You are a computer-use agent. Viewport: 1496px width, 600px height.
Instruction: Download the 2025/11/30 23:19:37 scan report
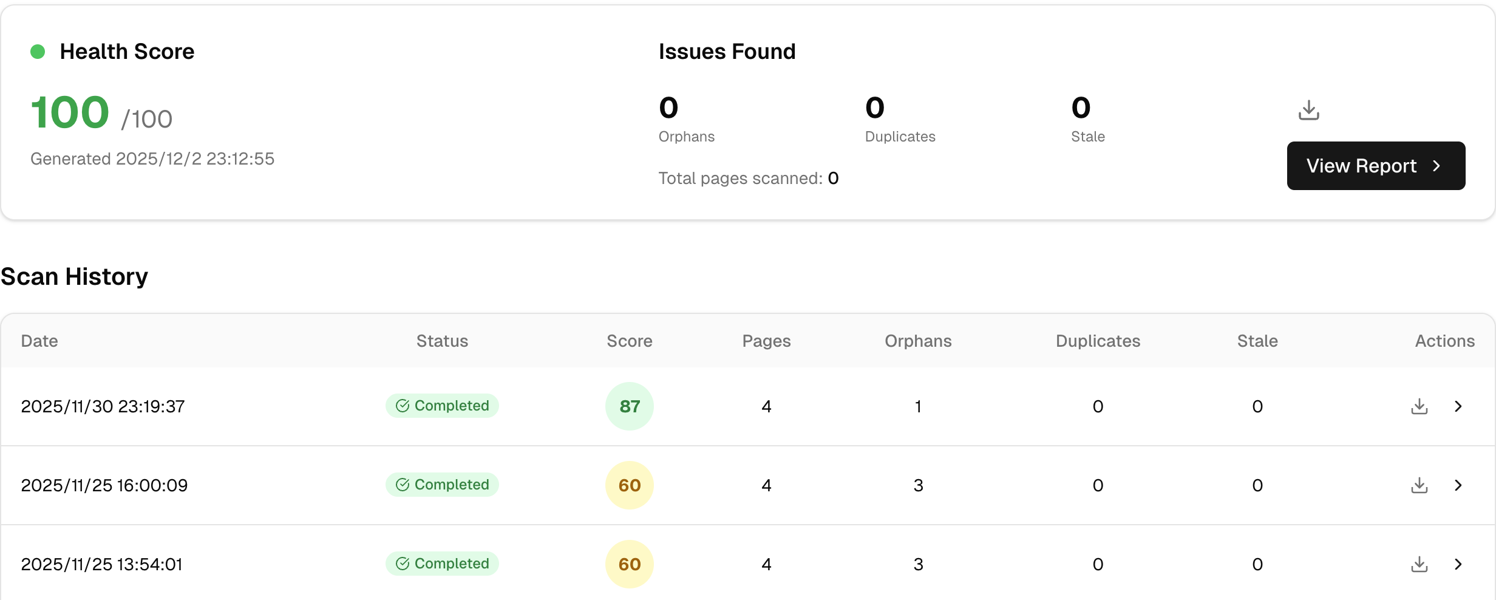click(1419, 406)
